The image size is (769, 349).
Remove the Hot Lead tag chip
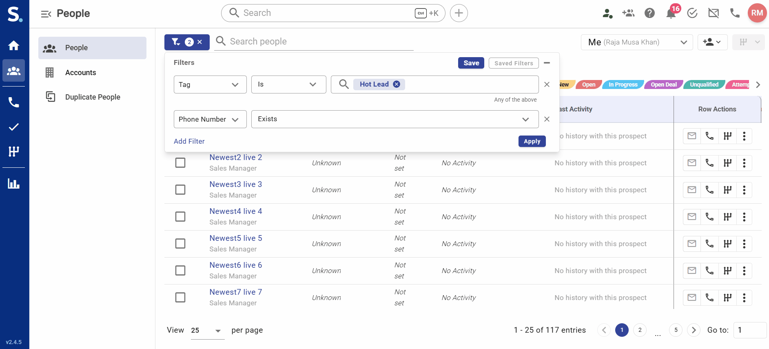396,84
